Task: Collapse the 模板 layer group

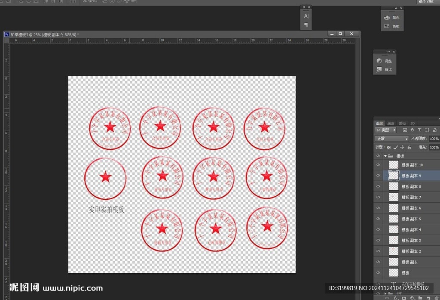Action: (385, 156)
